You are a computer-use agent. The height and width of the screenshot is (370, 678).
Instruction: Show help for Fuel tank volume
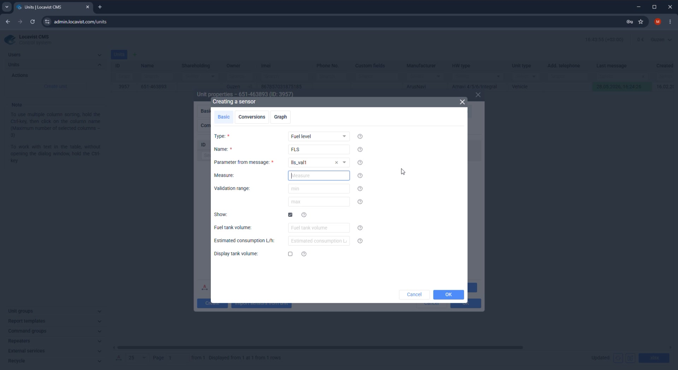point(360,228)
